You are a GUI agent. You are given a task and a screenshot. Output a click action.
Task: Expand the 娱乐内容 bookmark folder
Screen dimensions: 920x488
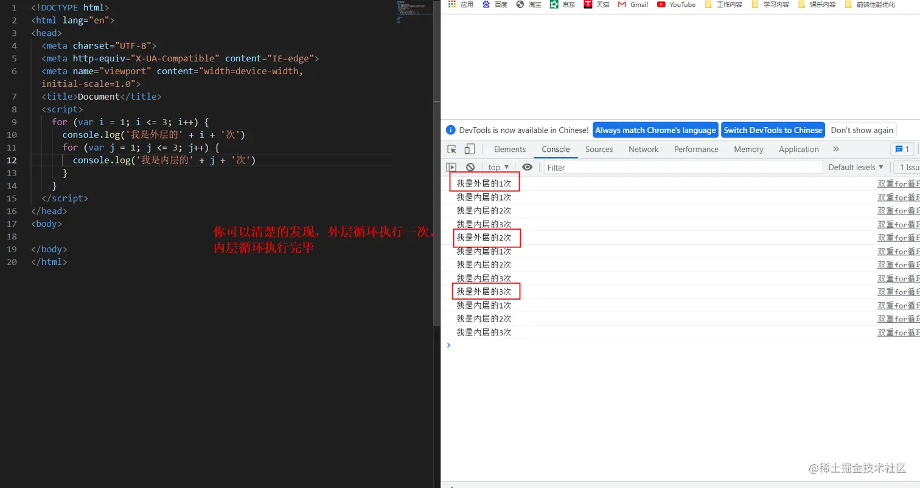tap(818, 4)
